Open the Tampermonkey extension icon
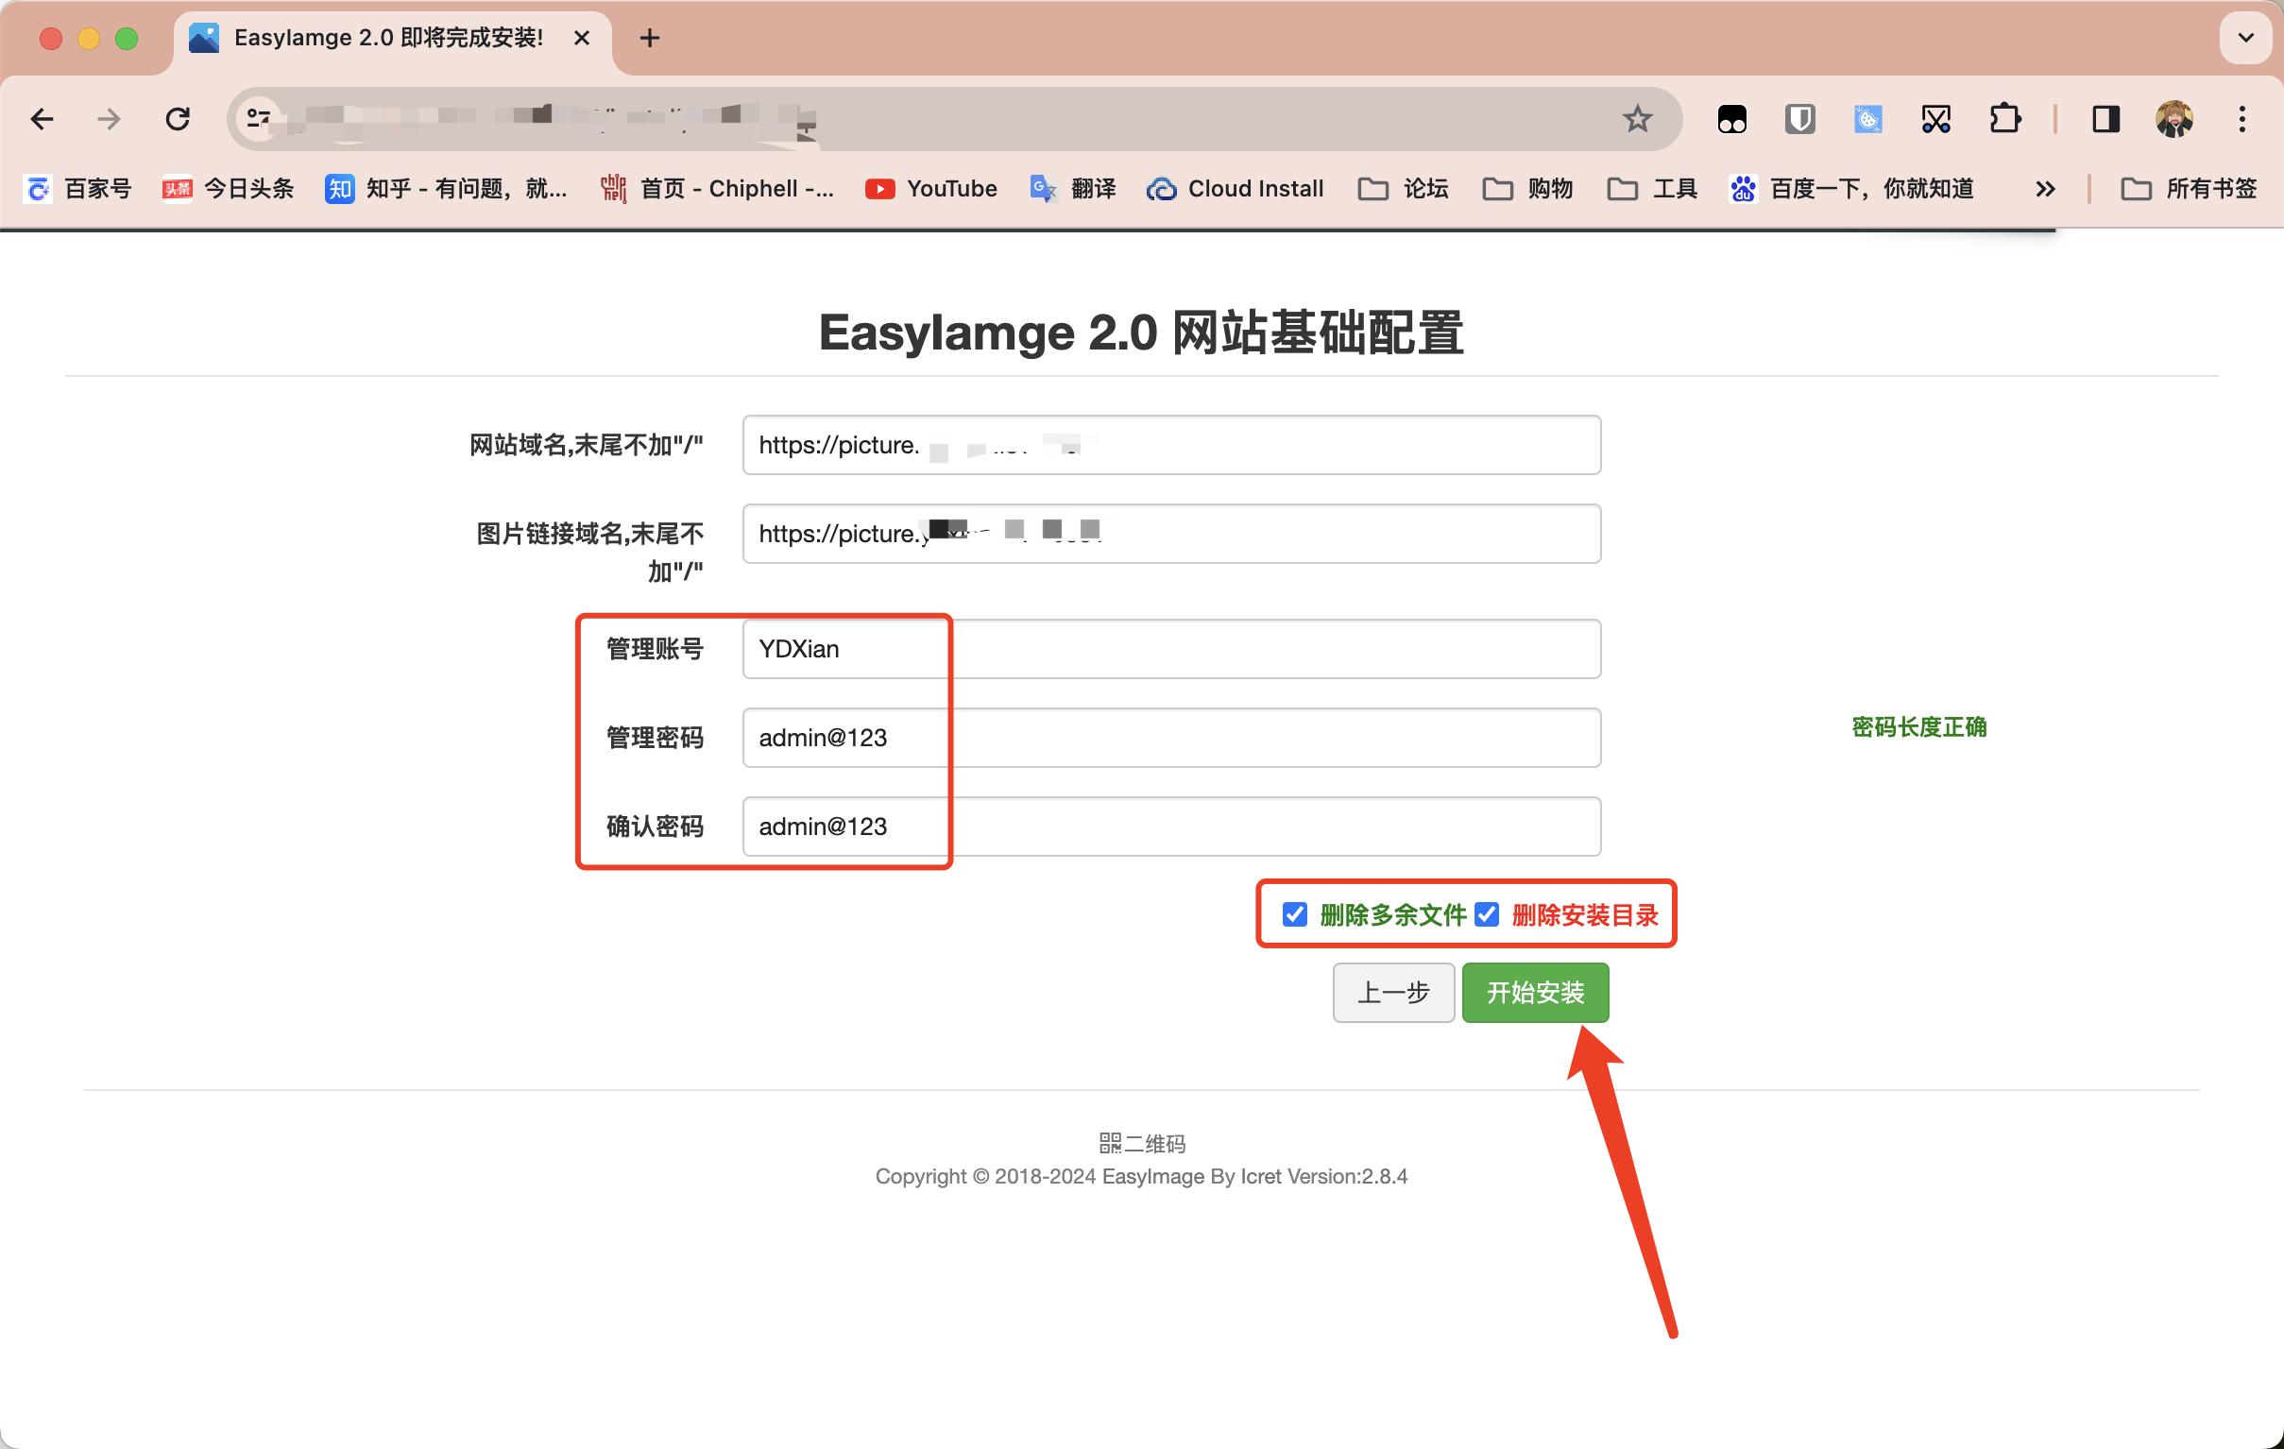Viewport: 2284px width, 1449px height. (1732, 119)
